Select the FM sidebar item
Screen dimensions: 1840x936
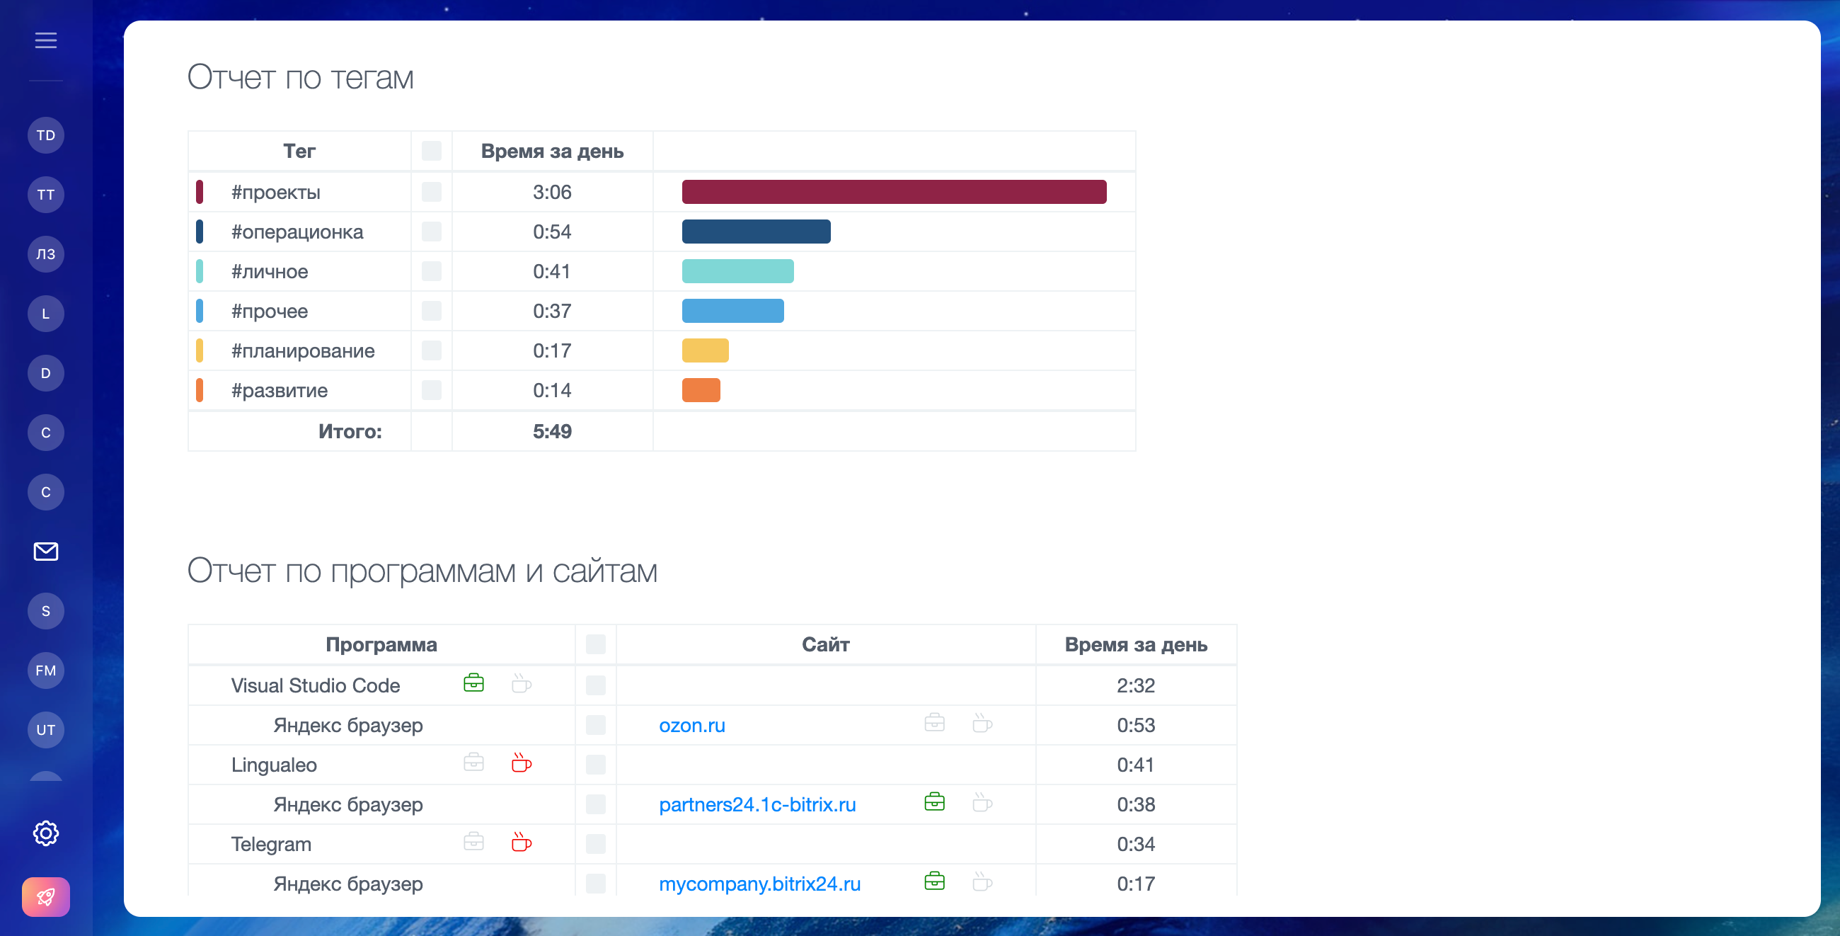tap(46, 670)
